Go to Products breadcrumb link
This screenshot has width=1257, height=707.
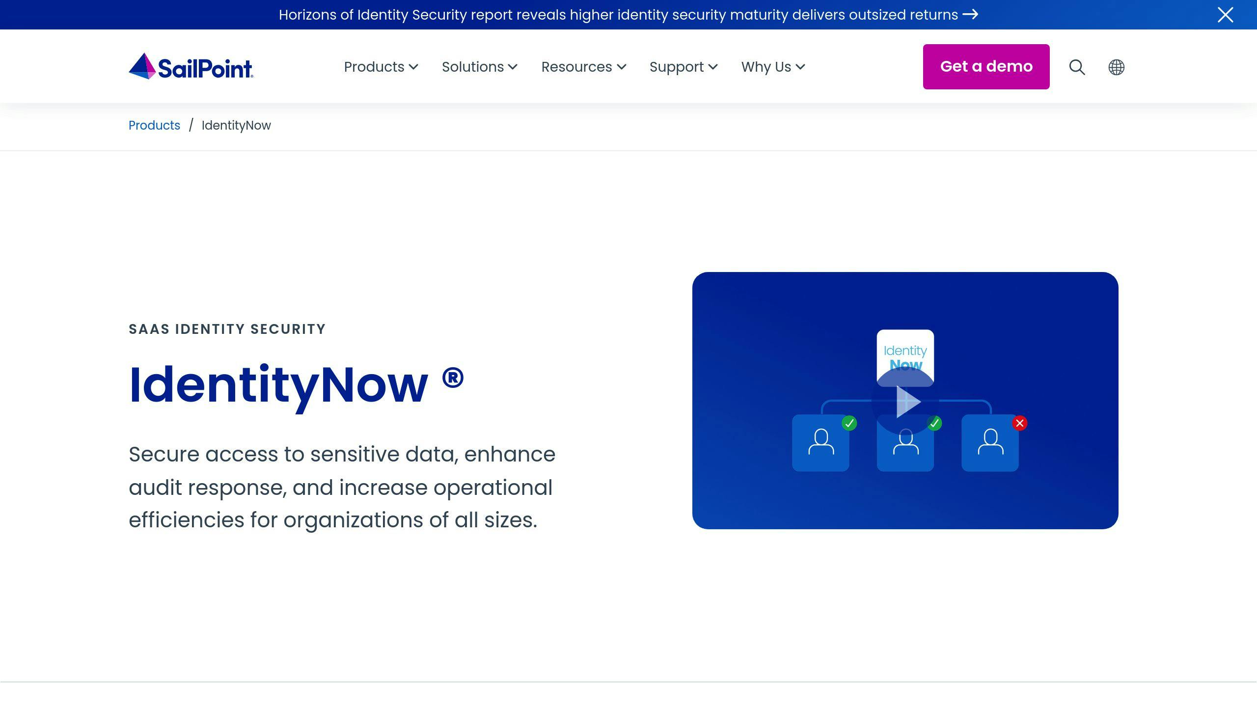154,125
